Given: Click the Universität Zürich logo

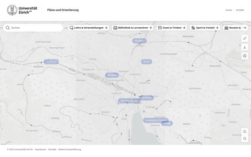Looking at the screenshot, I should point(22,10).
